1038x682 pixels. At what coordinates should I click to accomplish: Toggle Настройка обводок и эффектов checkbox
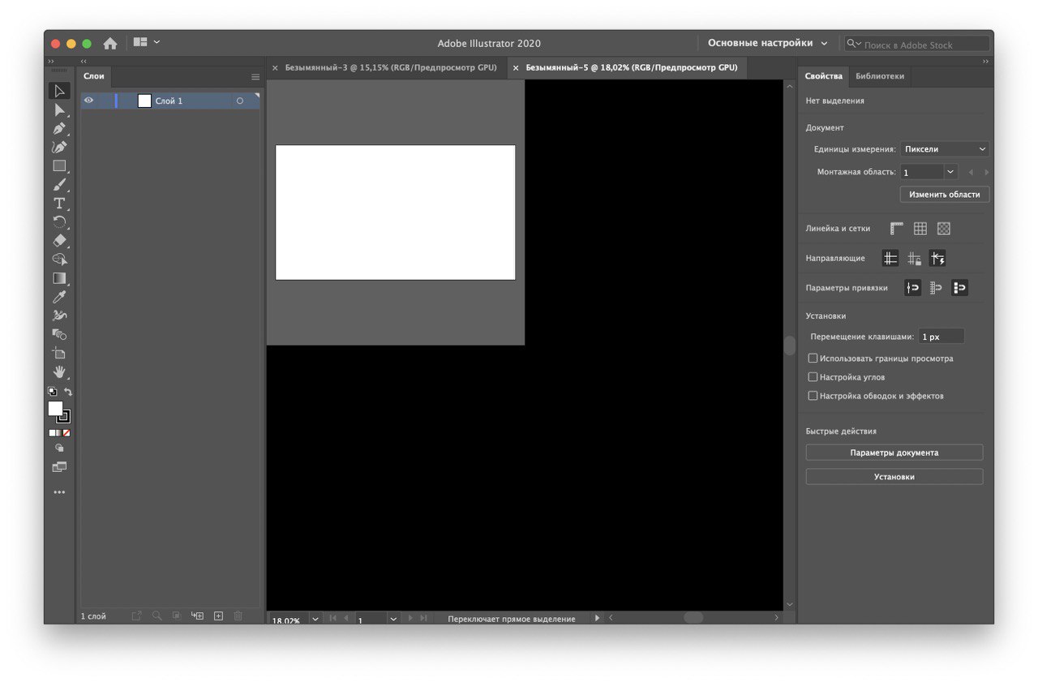pos(813,396)
